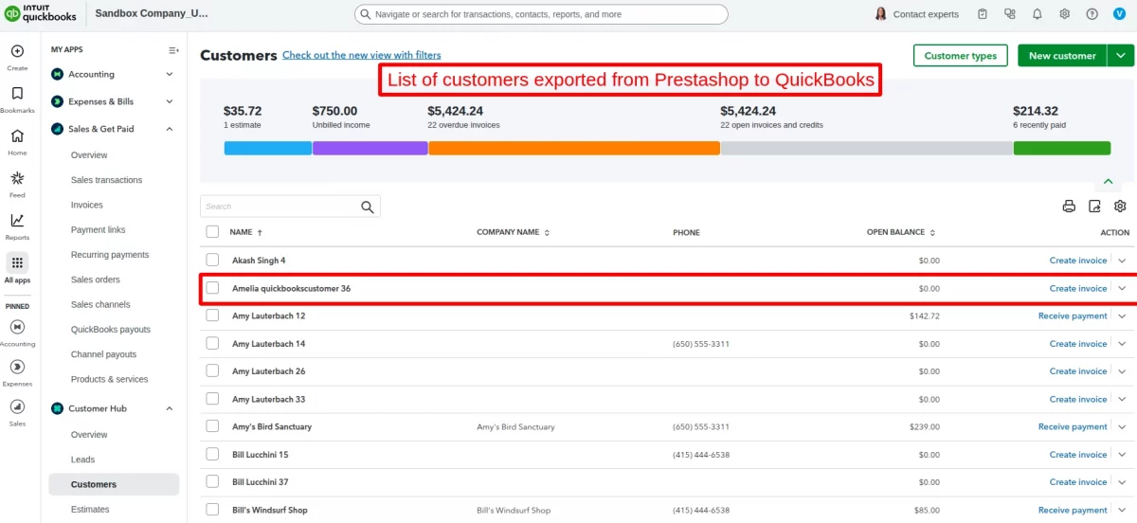Collapse the Customer Hub section chevron
Image resolution: width=1137 pixels, height=523 pixels.
pyautogui.click(x=170, y=408)
